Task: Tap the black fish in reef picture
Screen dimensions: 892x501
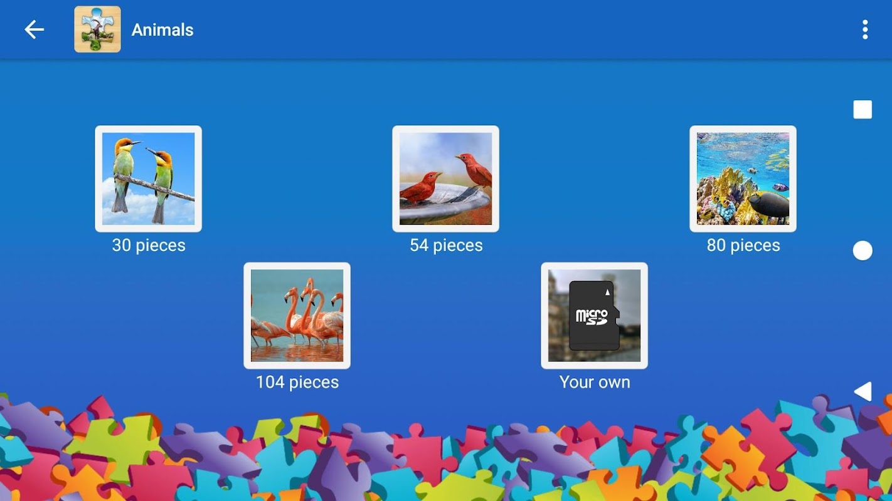Action: tap(769, 205)
